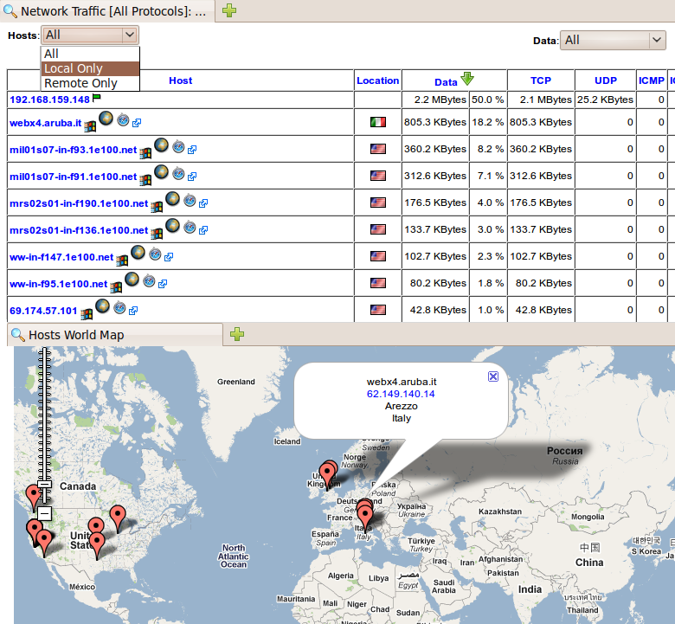Screen dimensions: 675x624
Task: Open the external link icon for mrs02s01-in-f136.1e100.net
Action: 203,230
